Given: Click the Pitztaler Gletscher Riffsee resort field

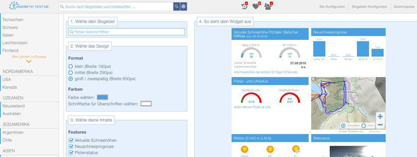Looking at the screenshot, I should [x=127, y=32].
